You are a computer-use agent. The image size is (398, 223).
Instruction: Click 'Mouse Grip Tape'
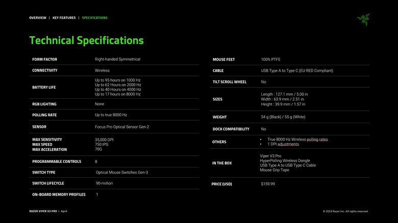pyautogui.click(x=275, y=170)
